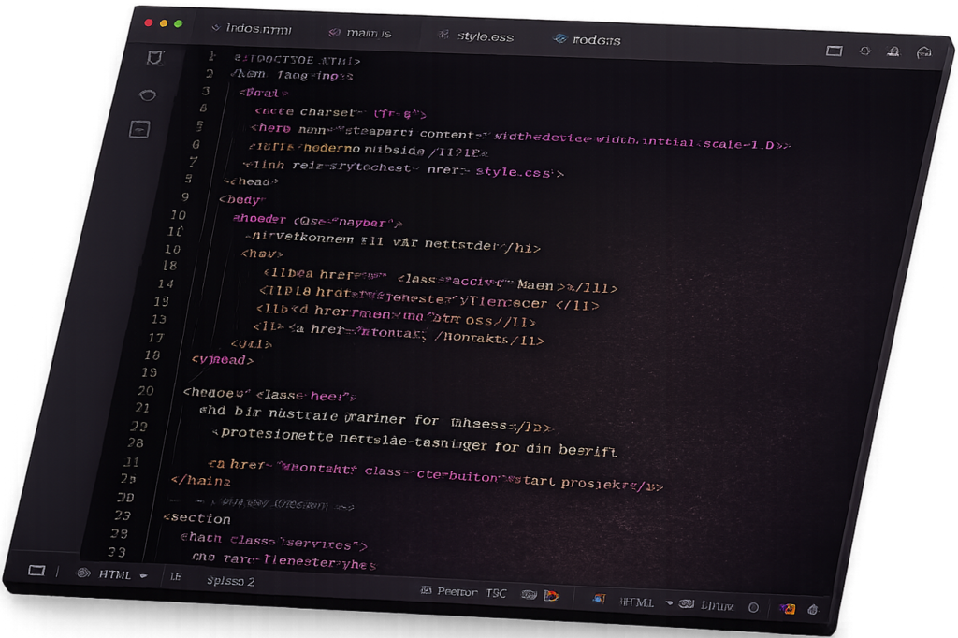Select the fourth tab with blue icon

(588, 40)
